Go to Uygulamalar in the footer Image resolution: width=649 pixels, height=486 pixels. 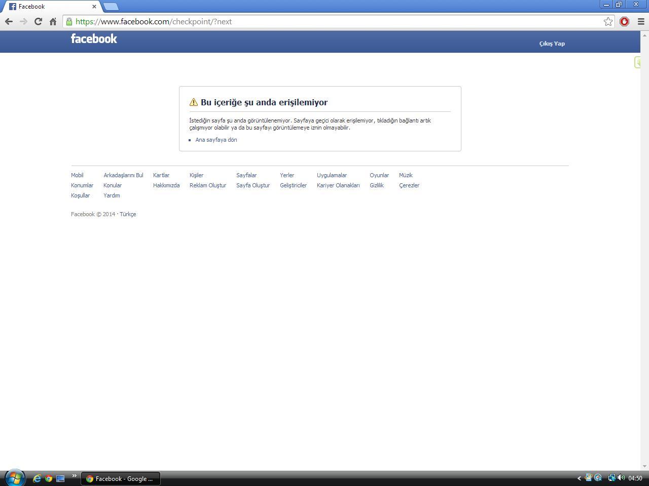point(332,175)
